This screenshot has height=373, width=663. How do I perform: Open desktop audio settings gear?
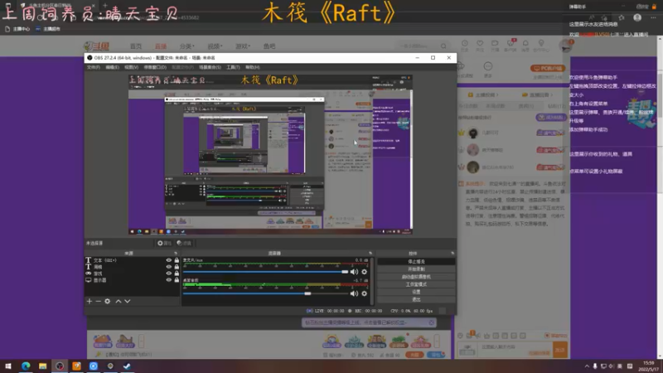click(x=364, y=293)
